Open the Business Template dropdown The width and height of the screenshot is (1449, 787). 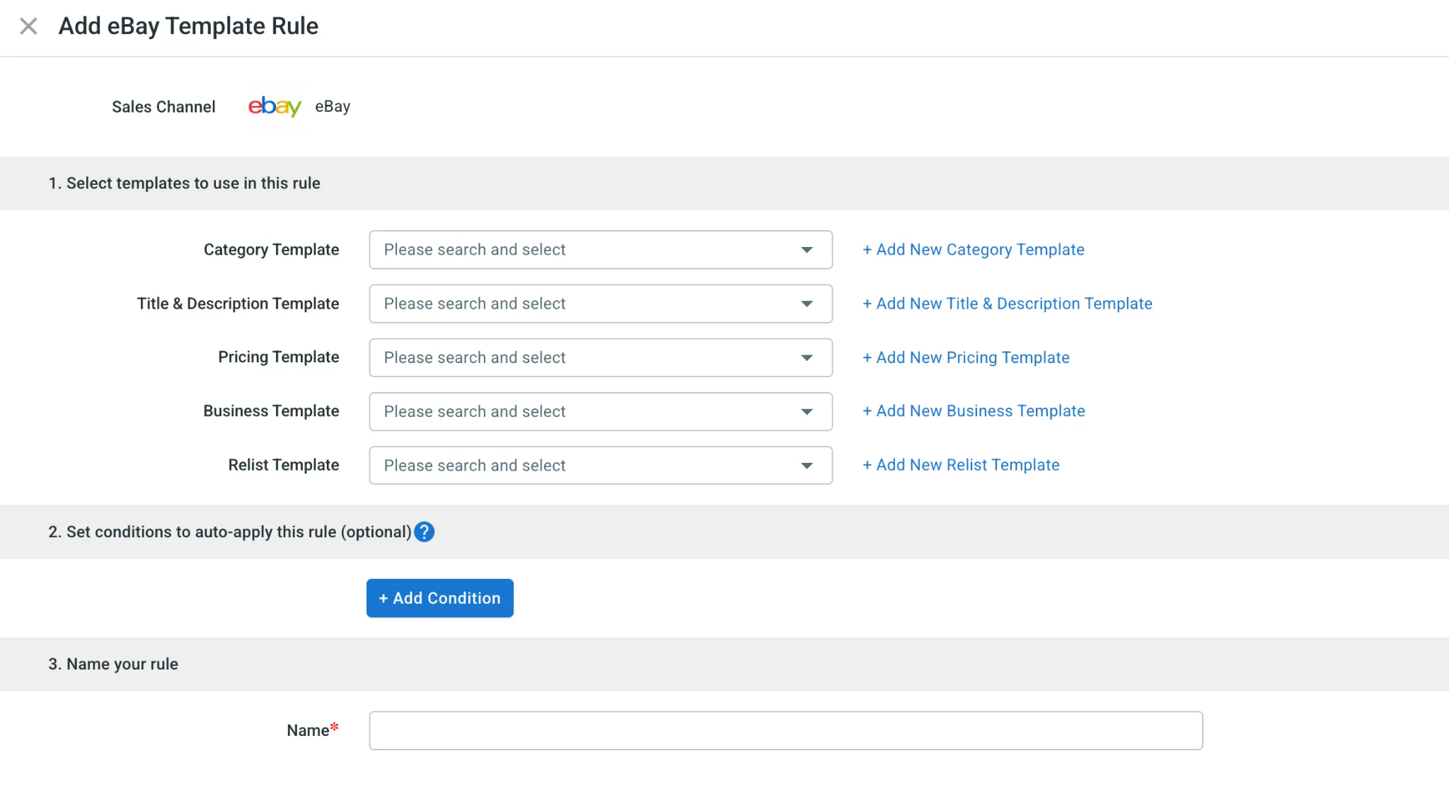(x=601, y=411)
